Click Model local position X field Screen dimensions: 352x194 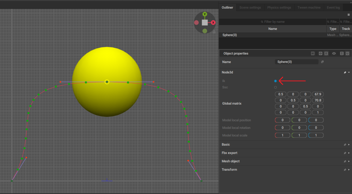pyautogui.click(x=282, y=120)
